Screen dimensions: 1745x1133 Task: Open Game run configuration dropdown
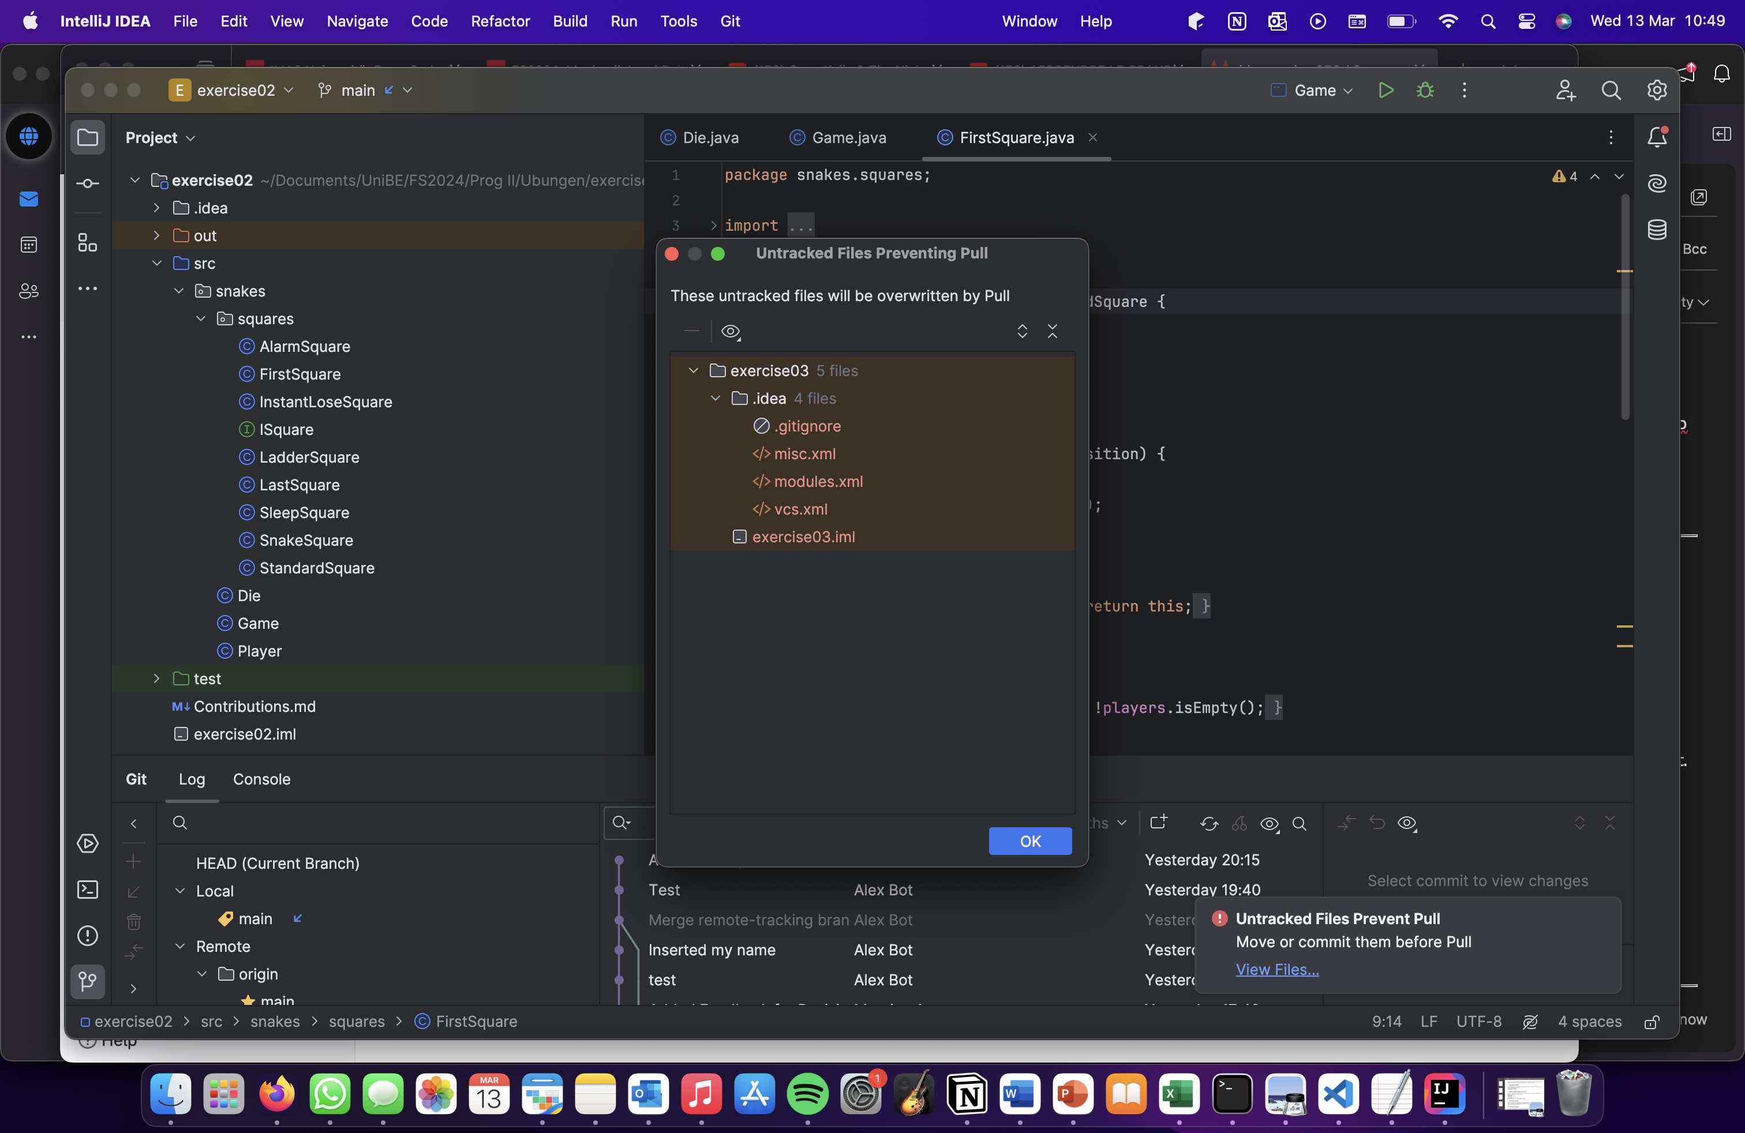click(1312, 90)
